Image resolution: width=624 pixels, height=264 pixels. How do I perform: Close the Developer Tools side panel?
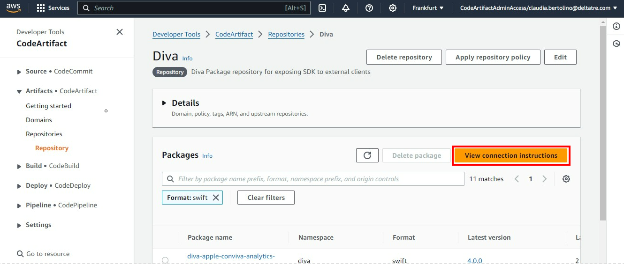click(x=120, y=32)
